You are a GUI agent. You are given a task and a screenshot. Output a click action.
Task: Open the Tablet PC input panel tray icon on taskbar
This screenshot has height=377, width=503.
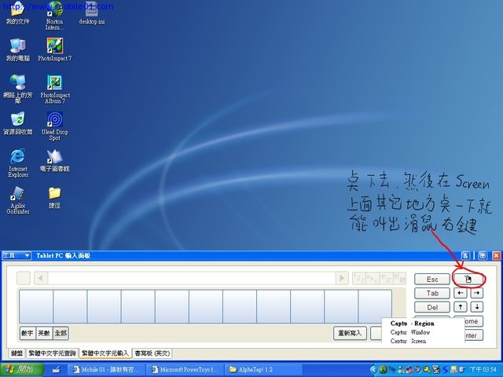click(x=56, y=370)
